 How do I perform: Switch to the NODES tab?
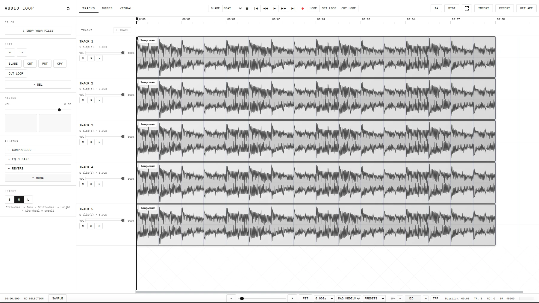107,8
